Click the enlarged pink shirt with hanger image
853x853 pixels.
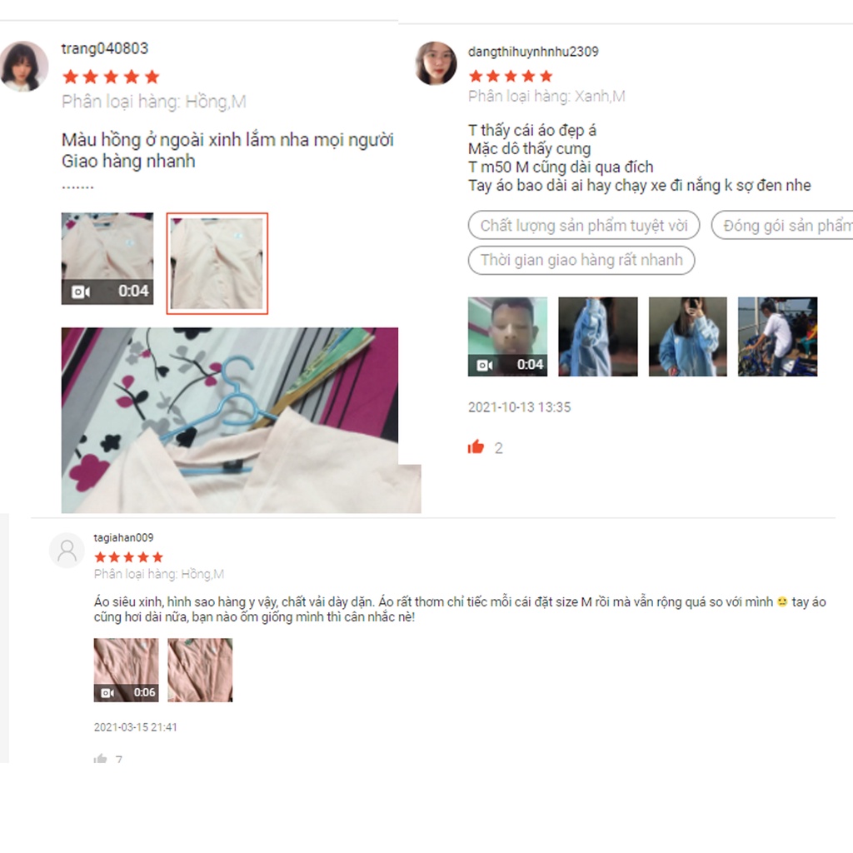point(241,420)
